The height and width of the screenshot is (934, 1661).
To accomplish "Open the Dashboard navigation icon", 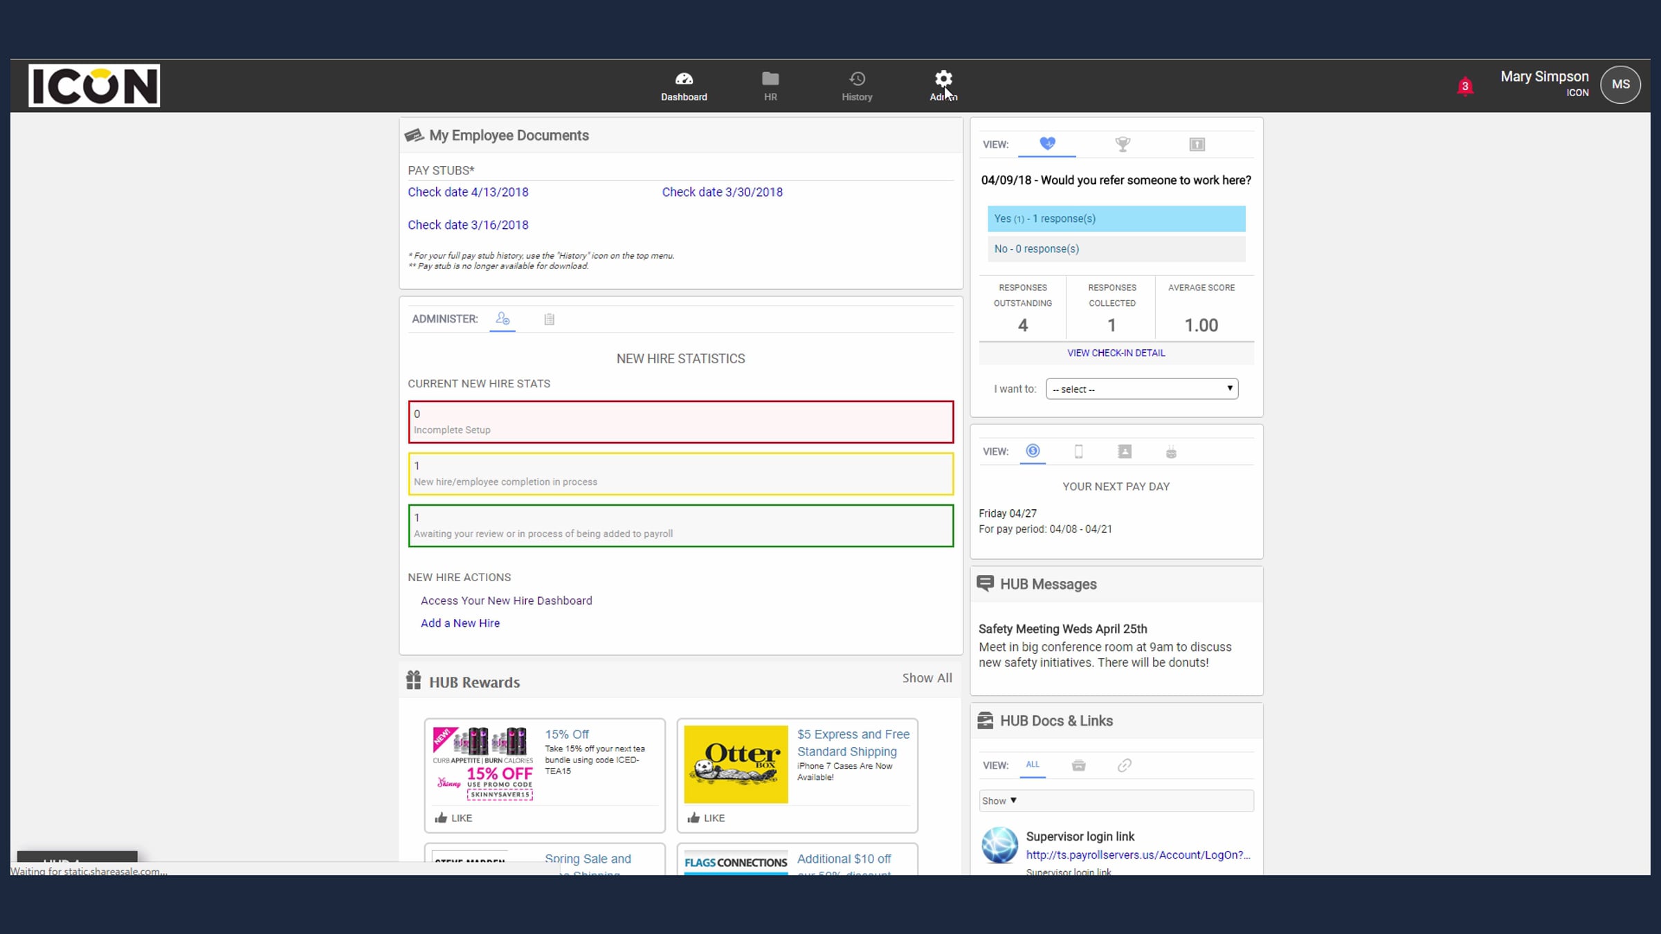I will pyautogui.click(x=684, y=86).
